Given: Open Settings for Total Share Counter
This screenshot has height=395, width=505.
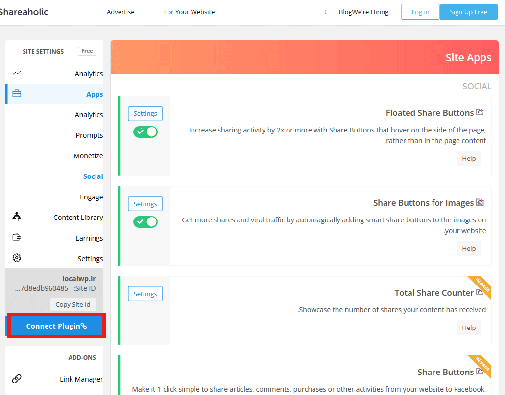Looking at the screenshot, I should coord(145,294).
